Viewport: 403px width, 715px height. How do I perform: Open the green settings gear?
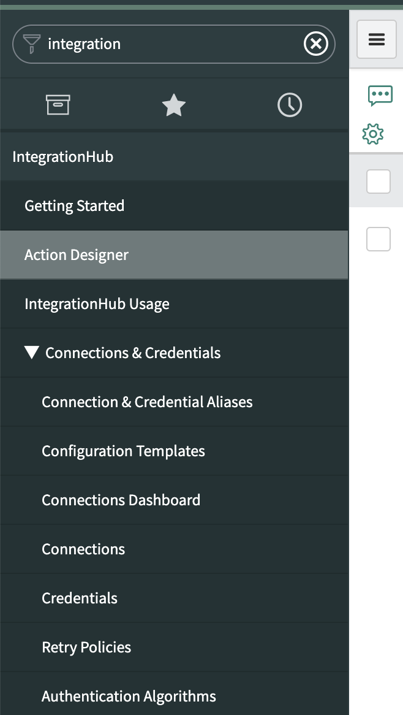pyautogui.click(x=373, y=134)
